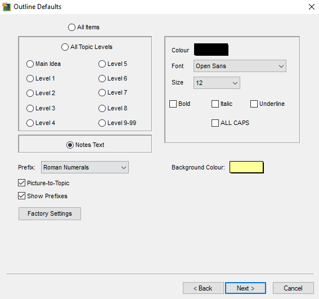Uncheck the Show Prefixes checkbox
Viewport: 319px width, 299px height.
[x=21, y=196]
